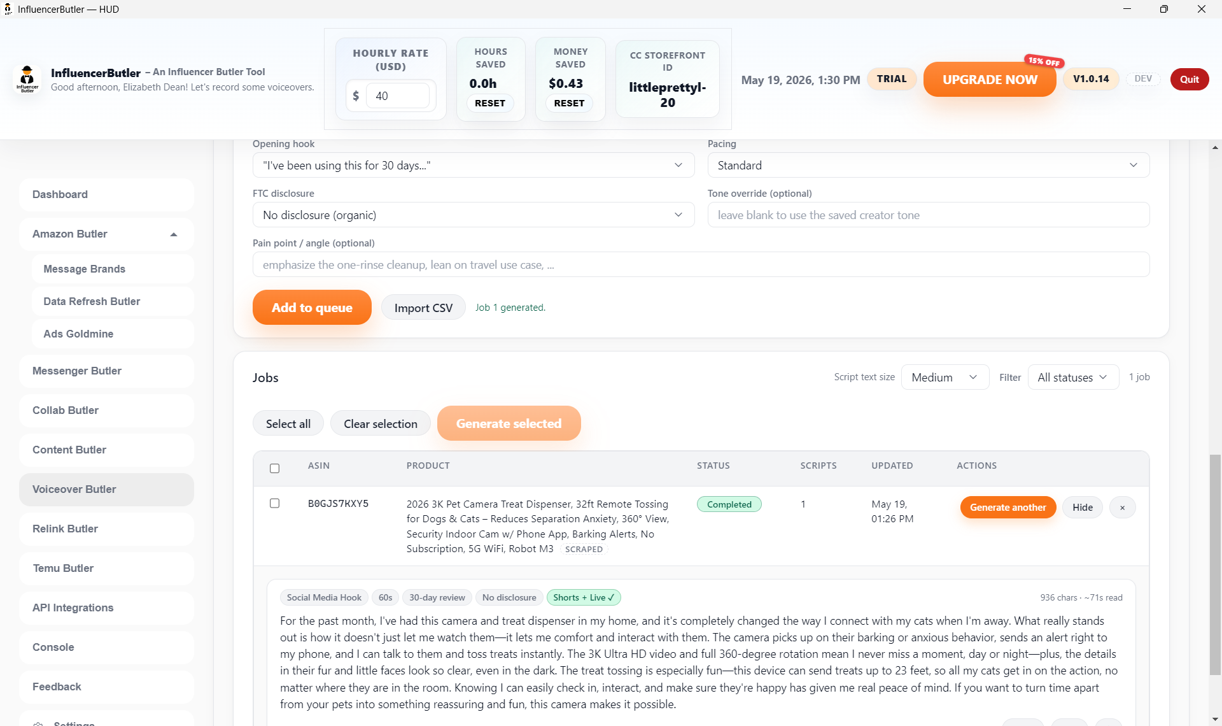Screen dimensions: 1222x726
Task: Check the B0GJS7KXY5 job row checkbox
Action: 274,503
